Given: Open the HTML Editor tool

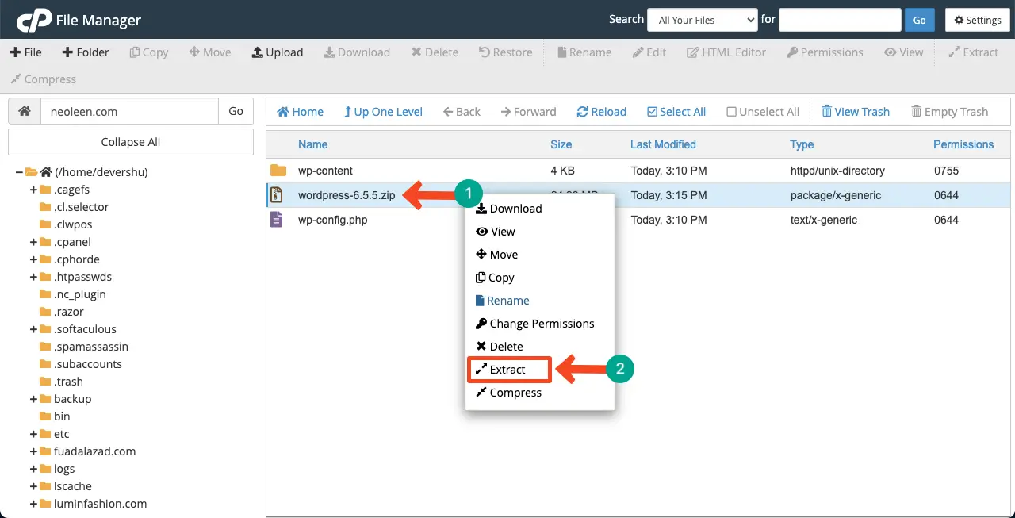Looking at the screenshot, I should [726, 52].
